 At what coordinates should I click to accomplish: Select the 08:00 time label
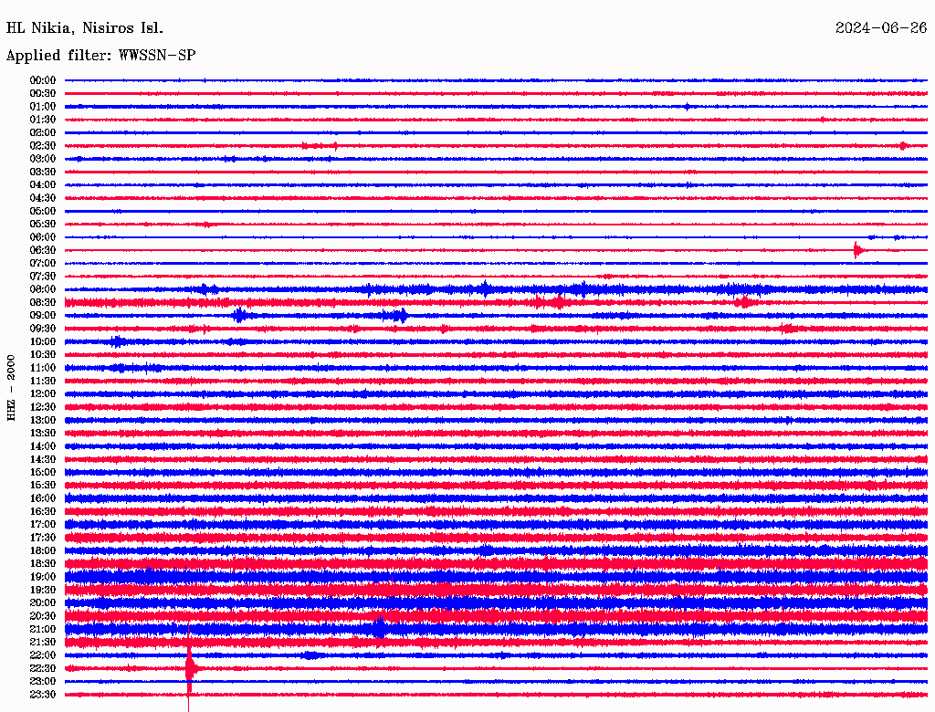tap(43, 289)
